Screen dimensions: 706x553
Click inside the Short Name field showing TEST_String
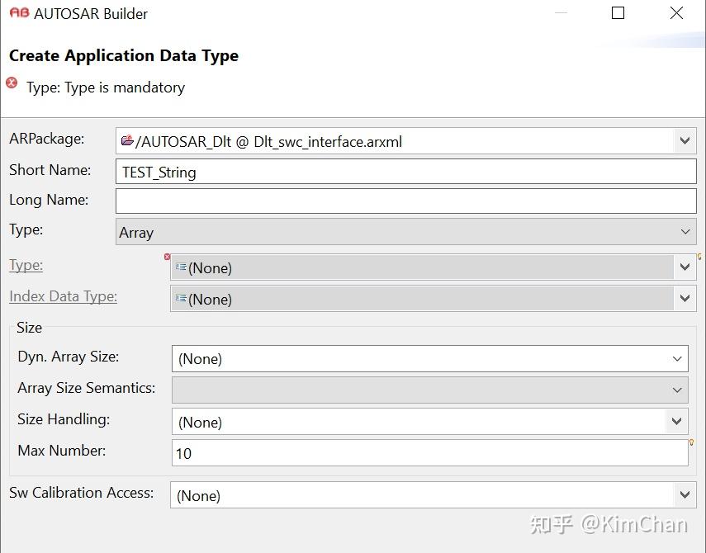[x=330, y=172]
